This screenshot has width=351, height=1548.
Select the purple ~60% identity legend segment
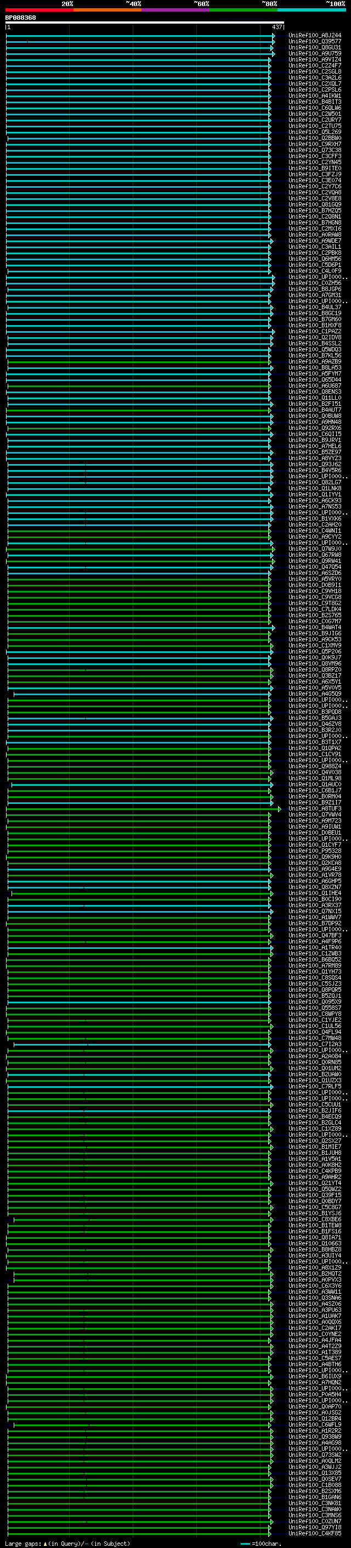(x=175, y=10)
